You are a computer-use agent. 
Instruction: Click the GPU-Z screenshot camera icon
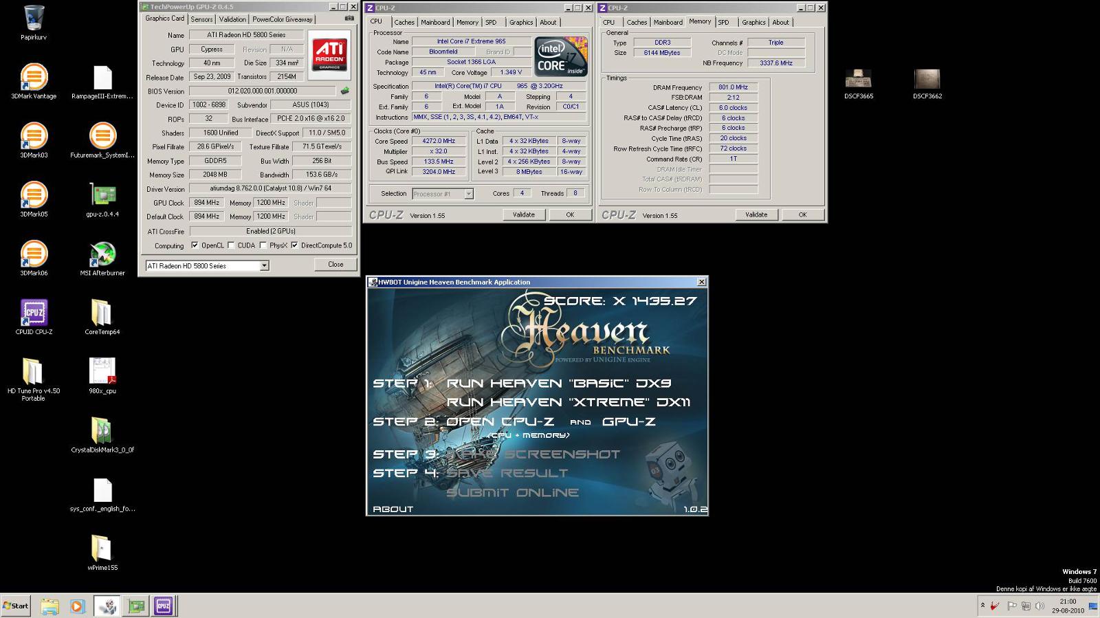pyautogui.click(x=349, y=19)
